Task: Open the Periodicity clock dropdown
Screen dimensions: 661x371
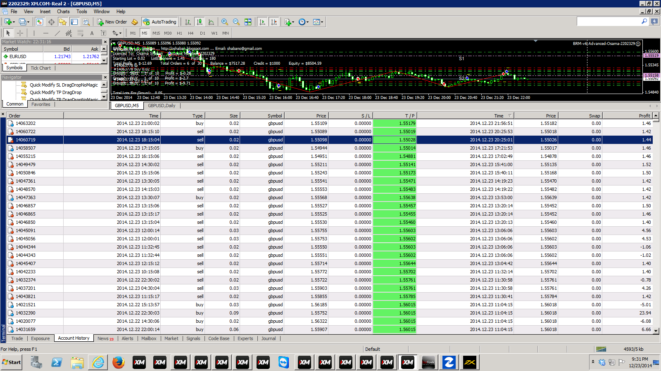Action: 307,22
